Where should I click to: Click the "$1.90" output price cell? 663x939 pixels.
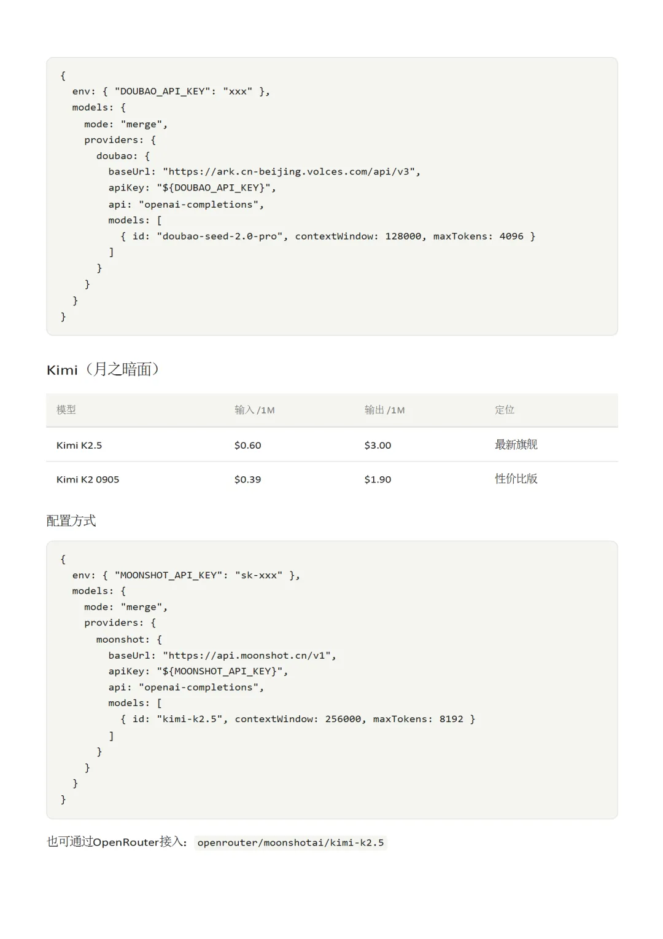point(378,479)
